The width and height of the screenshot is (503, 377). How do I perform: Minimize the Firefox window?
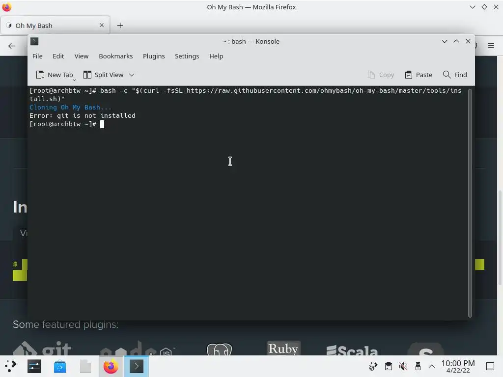pyautogui.click(x=473, y=7)
